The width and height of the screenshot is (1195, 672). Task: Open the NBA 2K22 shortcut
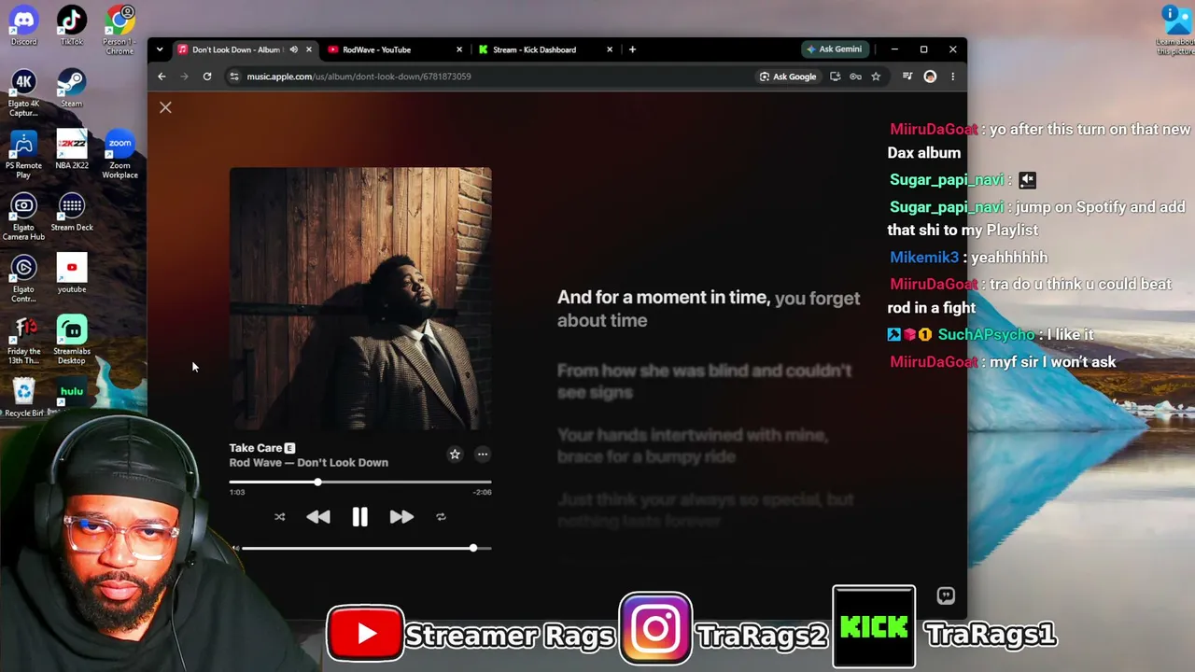point(72,150)
